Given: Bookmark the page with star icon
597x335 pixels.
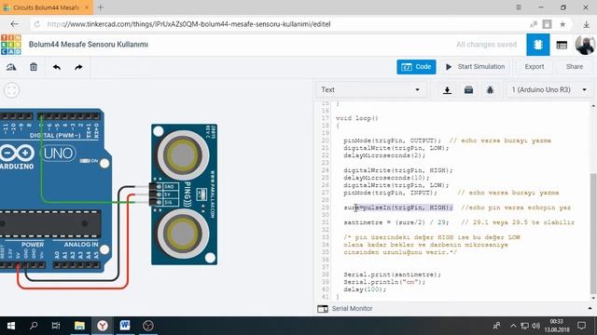Looking at the screenshot, I should tap(562, 24).
